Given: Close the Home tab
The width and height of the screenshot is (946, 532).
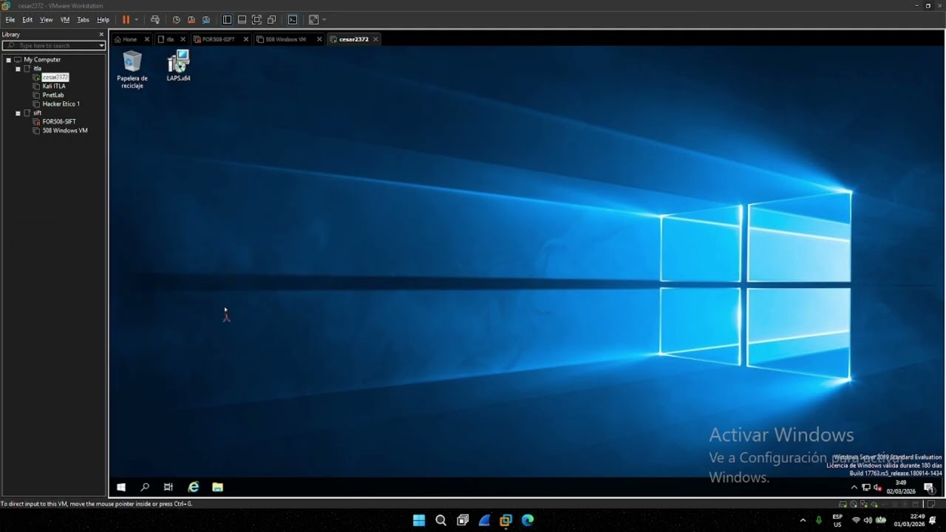Looking at the screenshot, I should pos(146,39).
